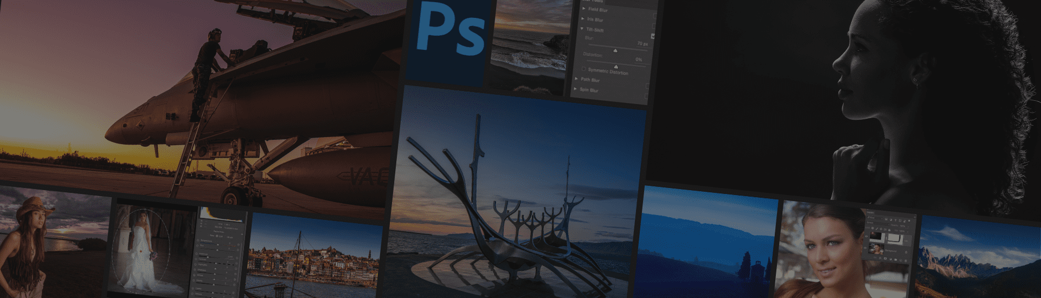Click the new group folder icon
The width and height of the screenshot is (1041, 298).
pyautogui.click(x=896, y=260)
